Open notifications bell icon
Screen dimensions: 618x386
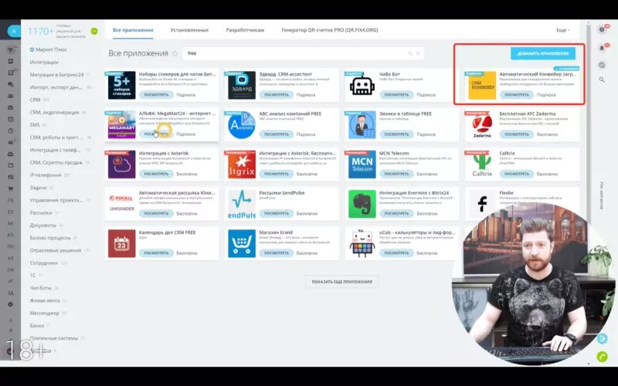(x=602, y=48)
